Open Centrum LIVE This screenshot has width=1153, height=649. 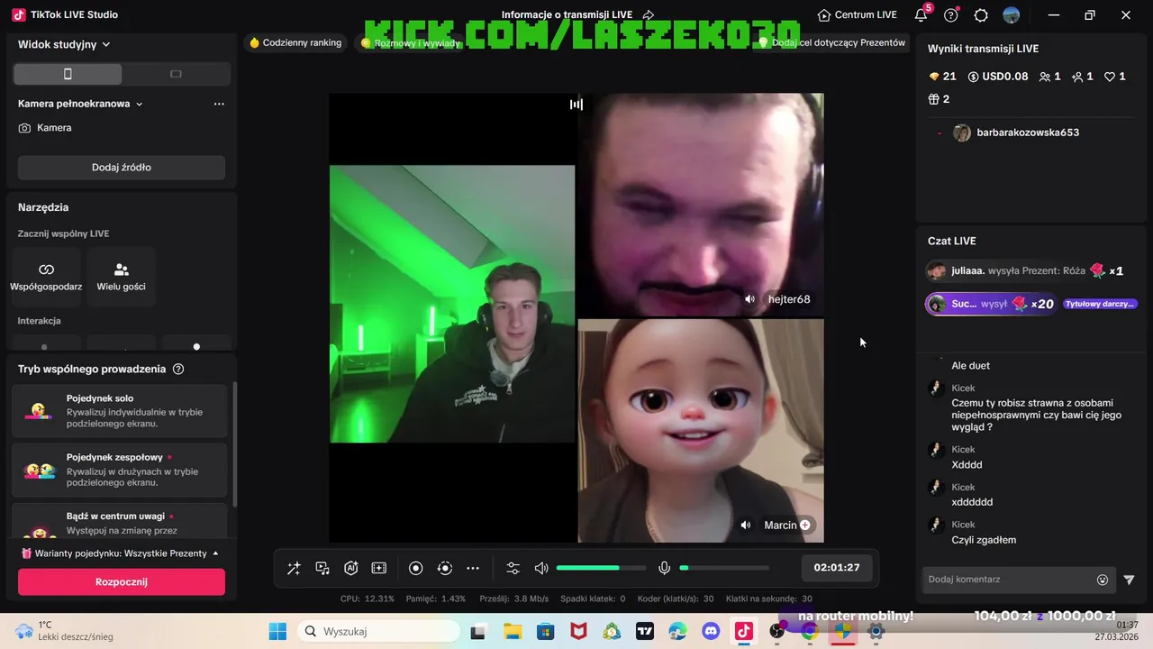click(858, 14)
